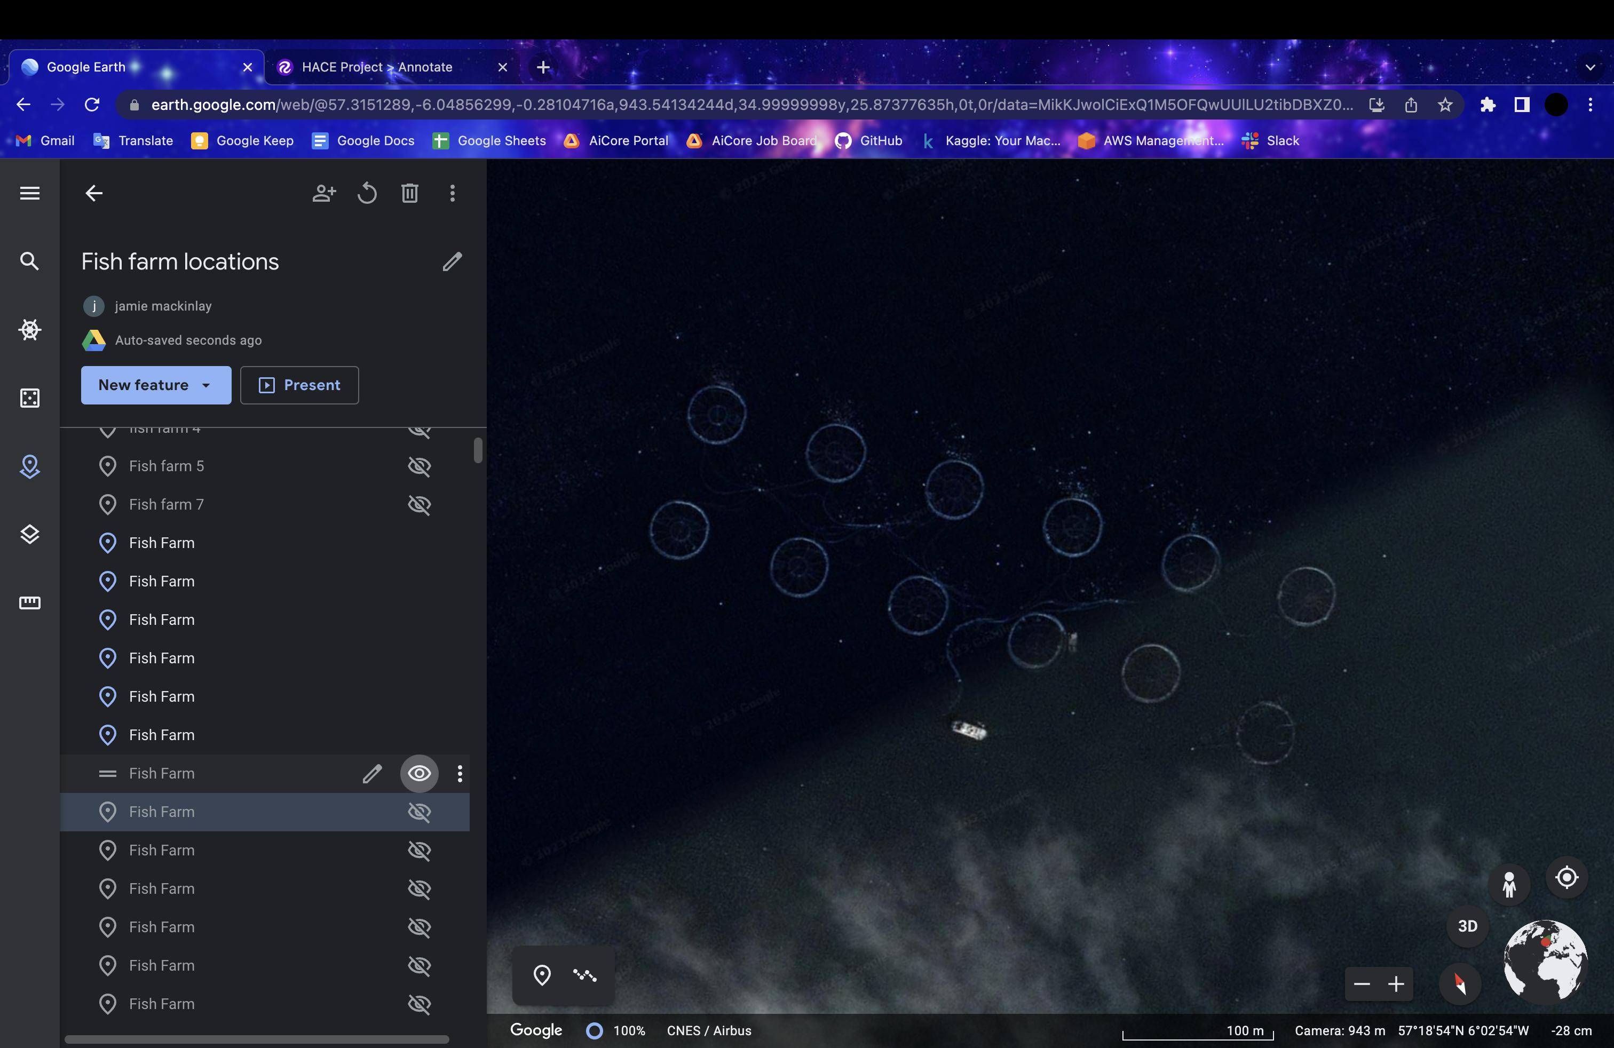This screenshot has height=1048, width=1614.
Task: Click the 100% imagery loading indicator
Action: pyautogui.click(x=616, y=1030)
